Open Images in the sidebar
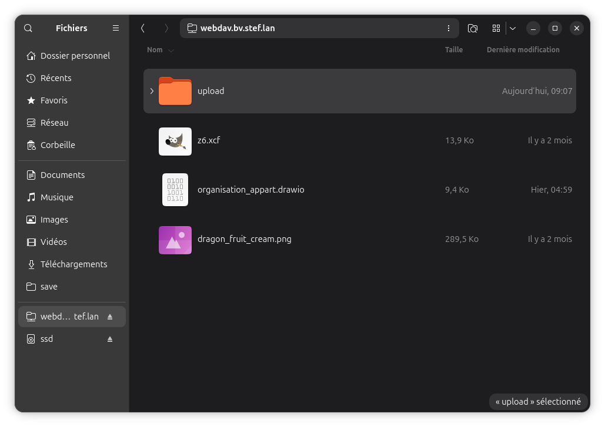Image resolution: width=605 pixels, height=427 pixels. (x=72, y=220)
